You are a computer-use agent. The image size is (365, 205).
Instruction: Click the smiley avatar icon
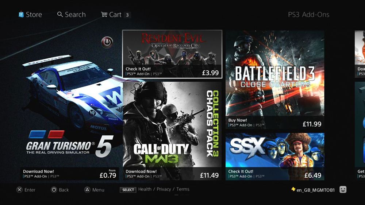(x=343, y=190)
